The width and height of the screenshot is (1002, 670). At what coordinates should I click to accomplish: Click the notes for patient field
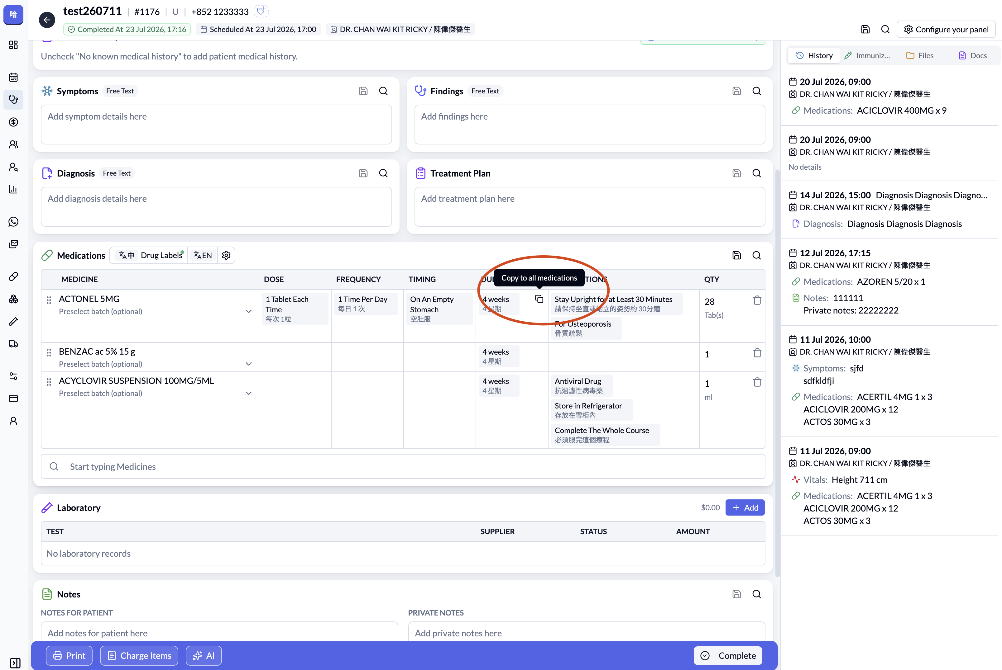pyautogui.click(x=219, y=632)
